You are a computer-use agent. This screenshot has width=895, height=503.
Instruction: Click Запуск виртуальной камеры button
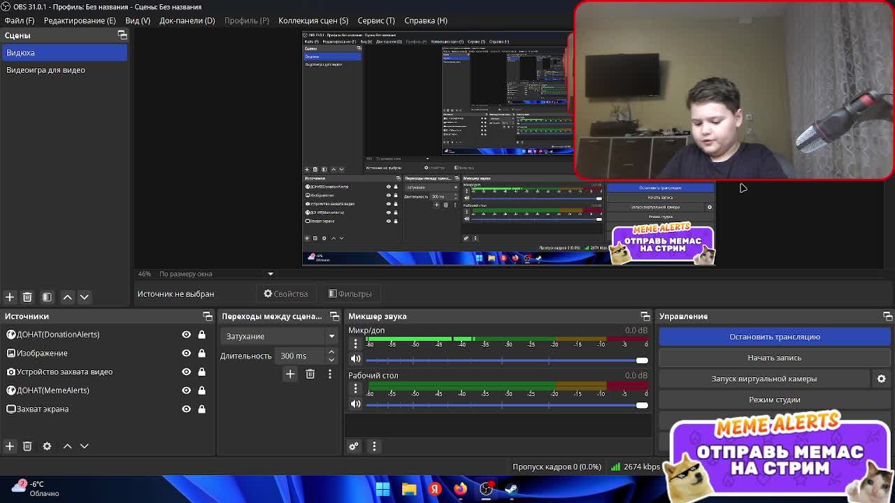coord(764,379)
